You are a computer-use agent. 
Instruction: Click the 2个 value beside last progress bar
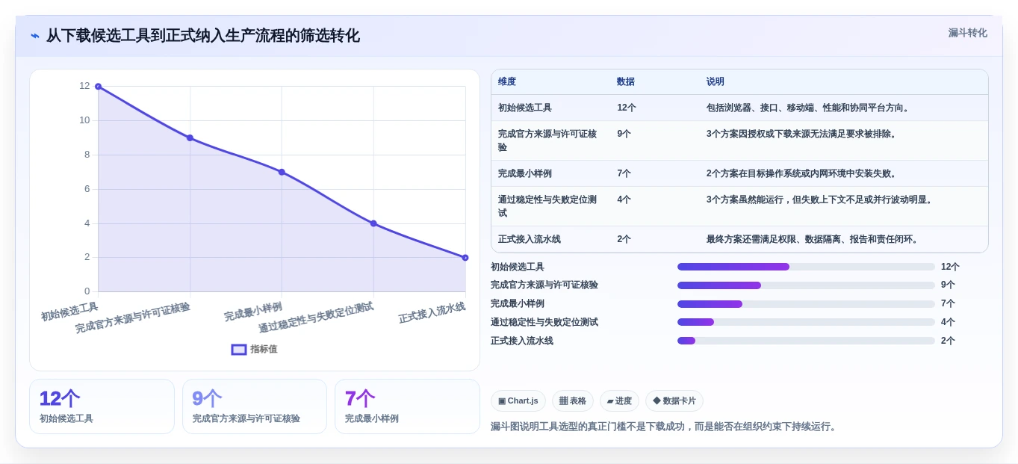click(x=948, y=341)
